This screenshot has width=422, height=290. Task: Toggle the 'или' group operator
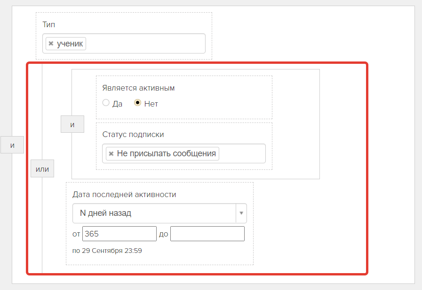42,169
